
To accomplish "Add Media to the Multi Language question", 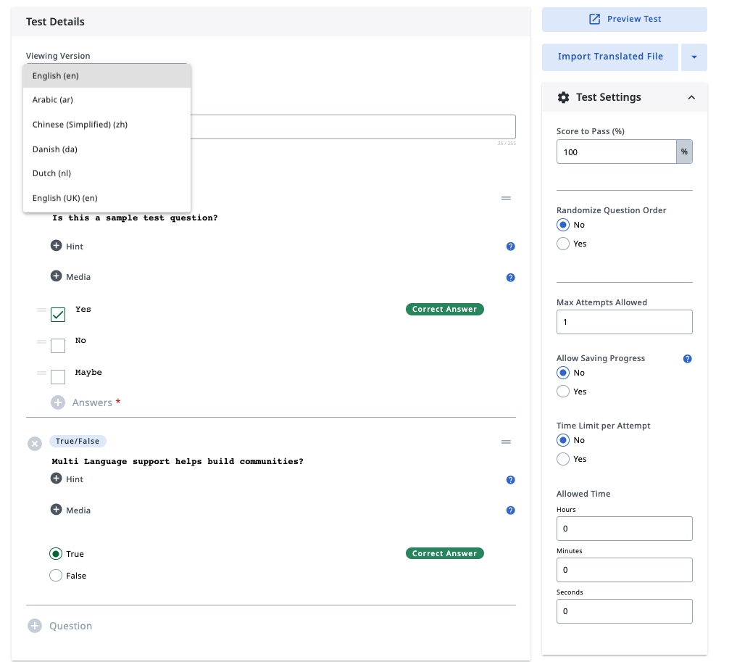I will pos(56,509).
